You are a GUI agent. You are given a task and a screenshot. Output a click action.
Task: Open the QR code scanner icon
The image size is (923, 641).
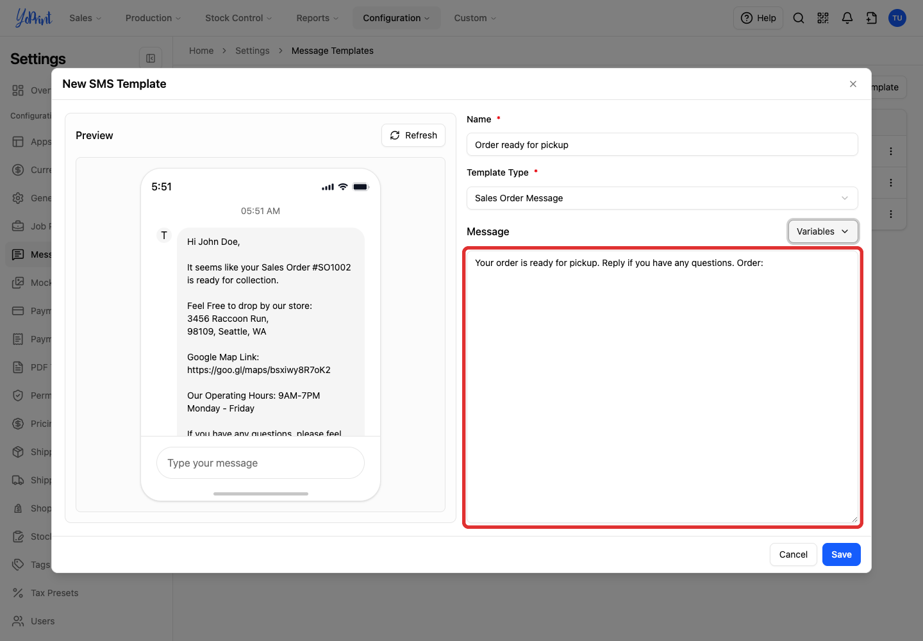coord(823,18)
